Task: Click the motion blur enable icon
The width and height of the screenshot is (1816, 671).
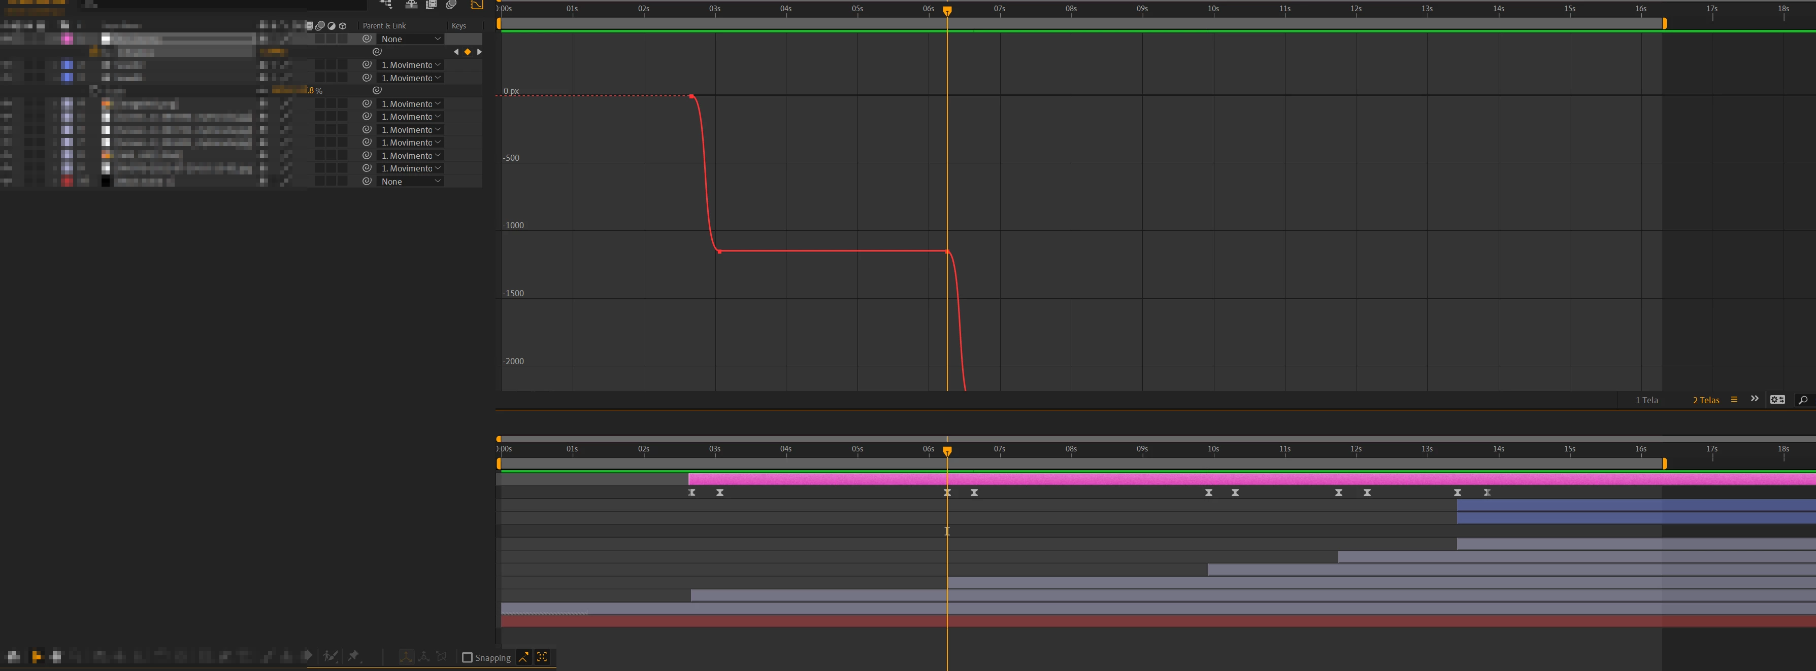Action: [x=451, y=4]
